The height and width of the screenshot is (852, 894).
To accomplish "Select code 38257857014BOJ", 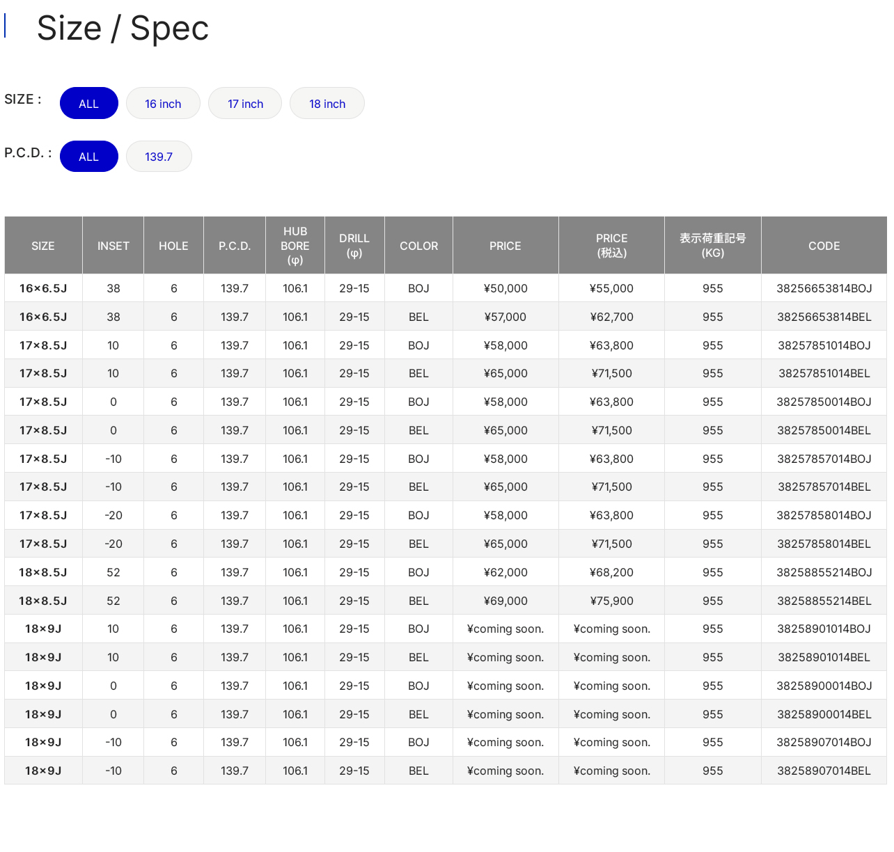I will 824,459.
